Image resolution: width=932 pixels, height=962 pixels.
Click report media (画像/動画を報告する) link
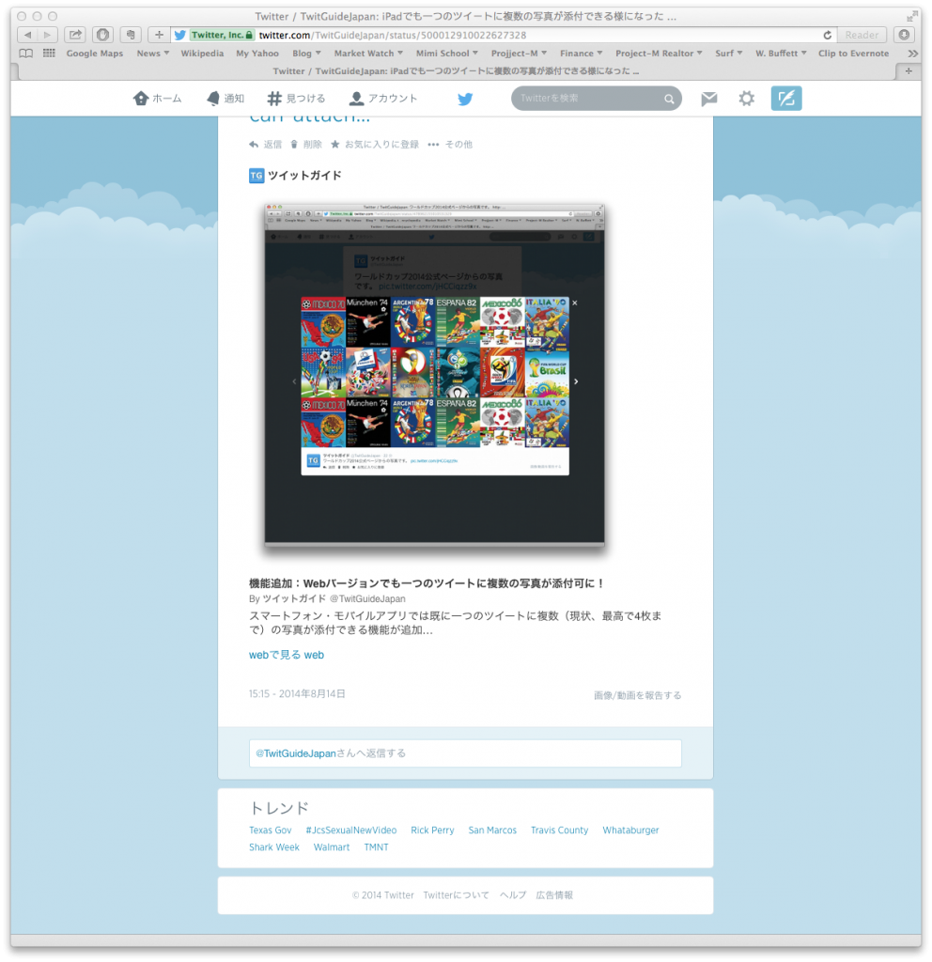pyautogui.click(x=637, y=695)
